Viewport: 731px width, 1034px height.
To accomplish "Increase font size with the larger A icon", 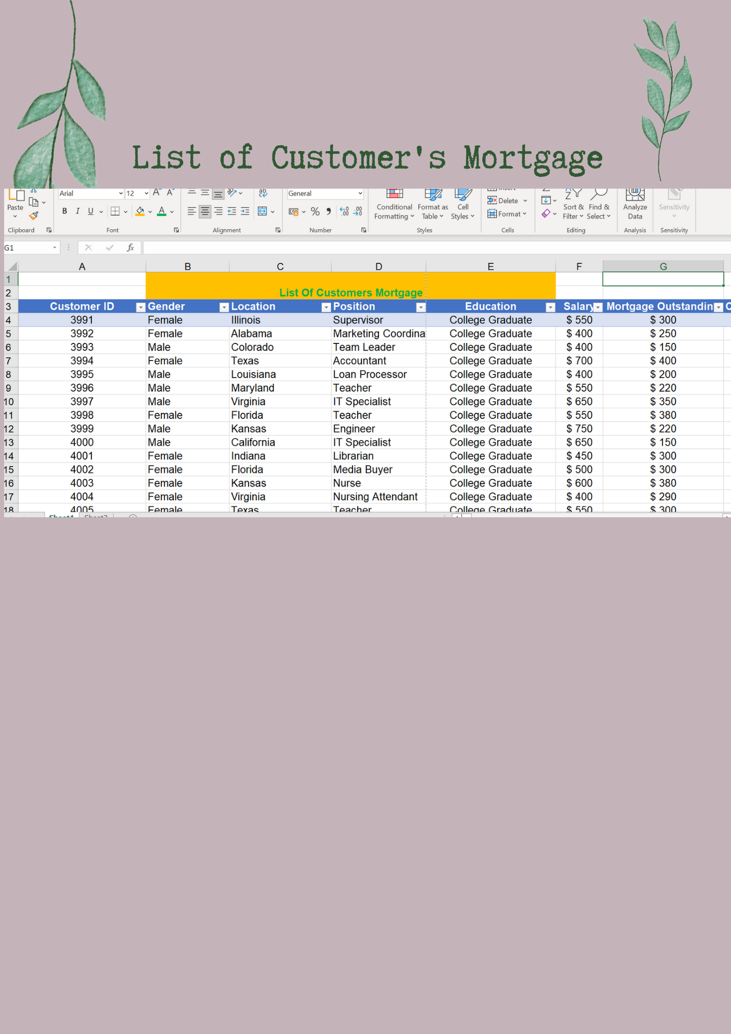I will 157,192.
